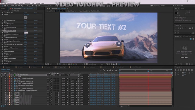The image size is (195, 110).
Task: Toggle fx switch for Car Colorize Hue
Action: [x=2, y=13]
